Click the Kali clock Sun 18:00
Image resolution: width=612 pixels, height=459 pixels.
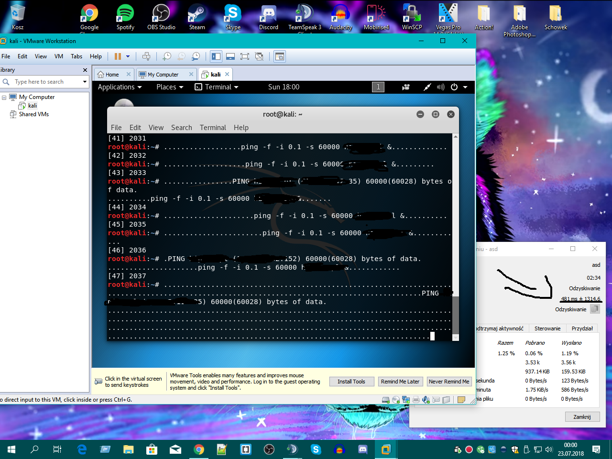click(284, 87)
